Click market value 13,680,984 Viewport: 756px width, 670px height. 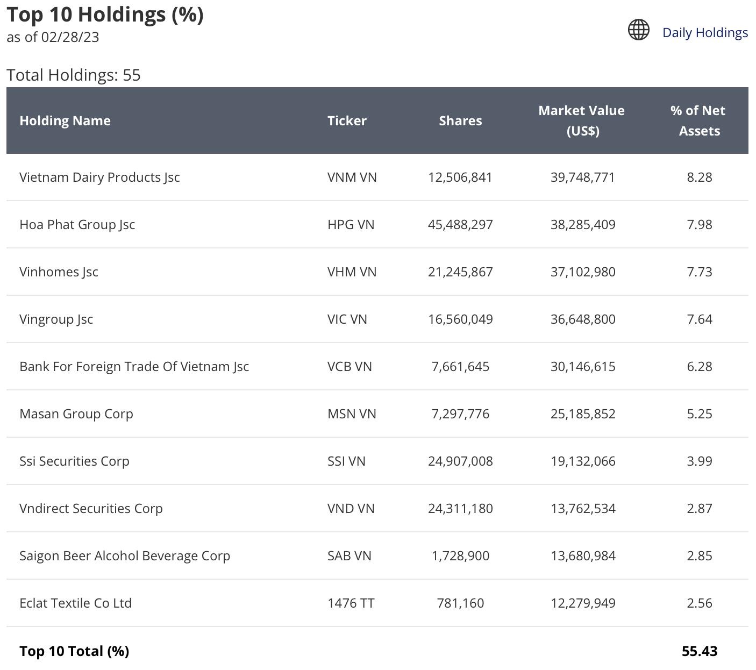[583, 555]
